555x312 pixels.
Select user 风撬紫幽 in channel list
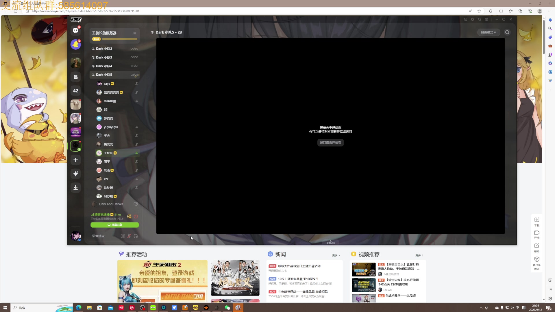click(x=117, y=101)
